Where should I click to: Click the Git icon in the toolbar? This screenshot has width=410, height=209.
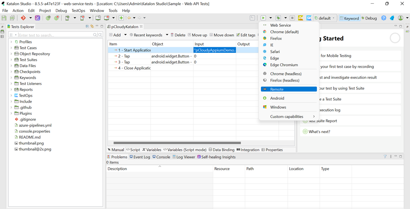pos(24,18)
